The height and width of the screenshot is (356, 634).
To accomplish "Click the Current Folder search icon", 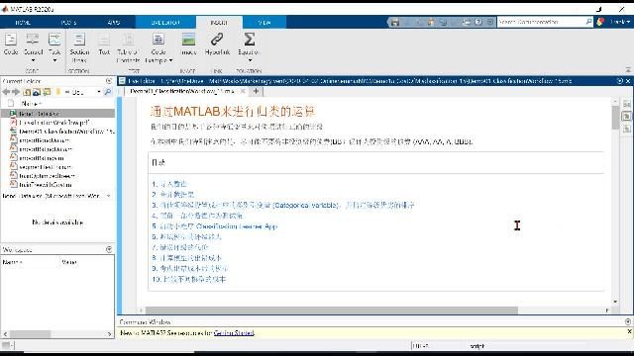I will 108,92.
